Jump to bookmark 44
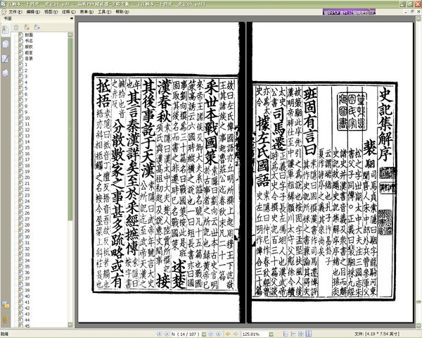Screen dimensions: 422x338 27,320
